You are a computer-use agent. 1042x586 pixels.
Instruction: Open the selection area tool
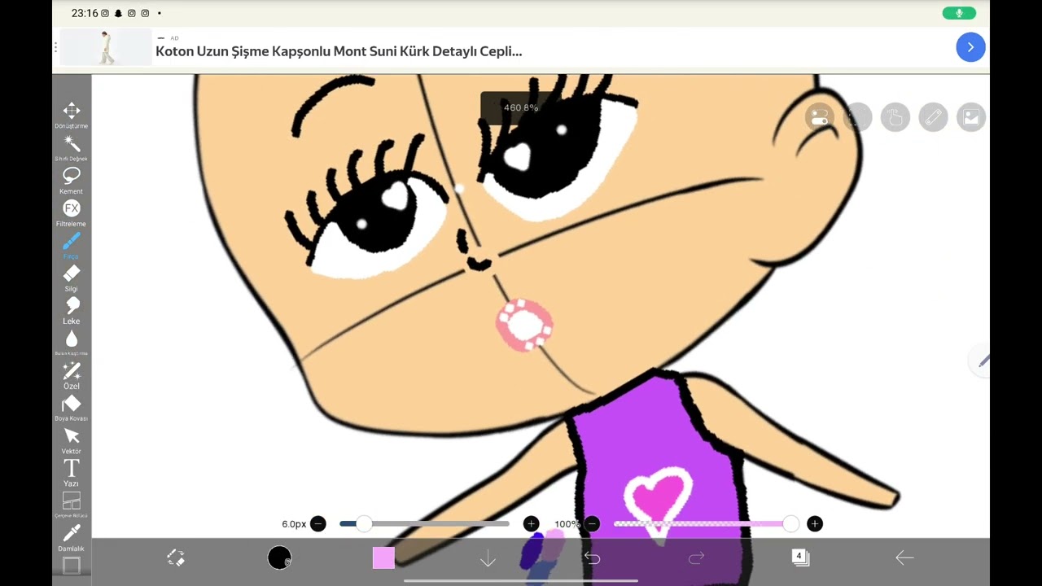tap(857, 118)
